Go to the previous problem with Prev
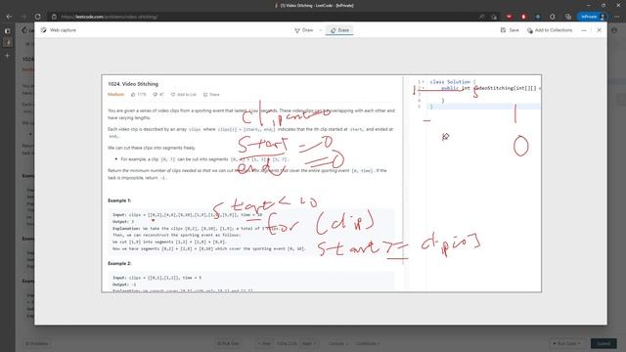The image size is (626, 352). tap(264, 343)
